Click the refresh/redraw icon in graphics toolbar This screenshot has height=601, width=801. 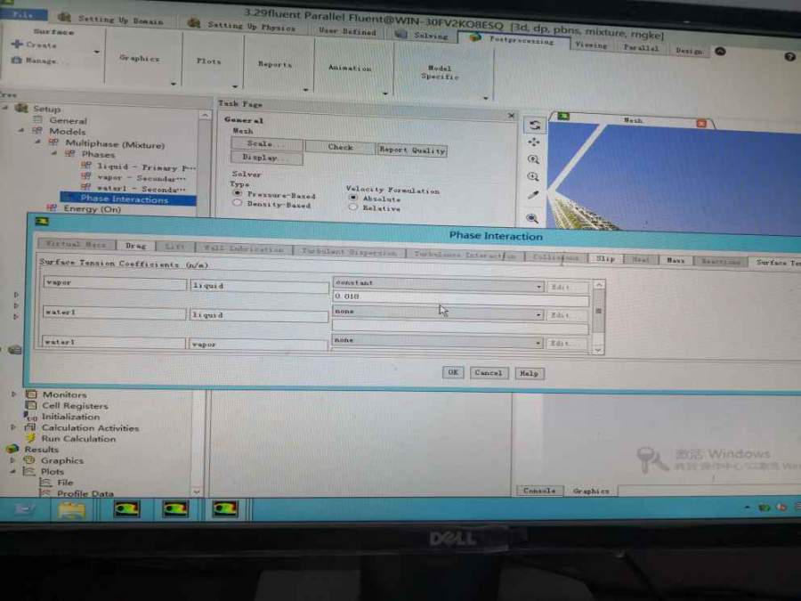pyautogui.click(x=534, y=126)
